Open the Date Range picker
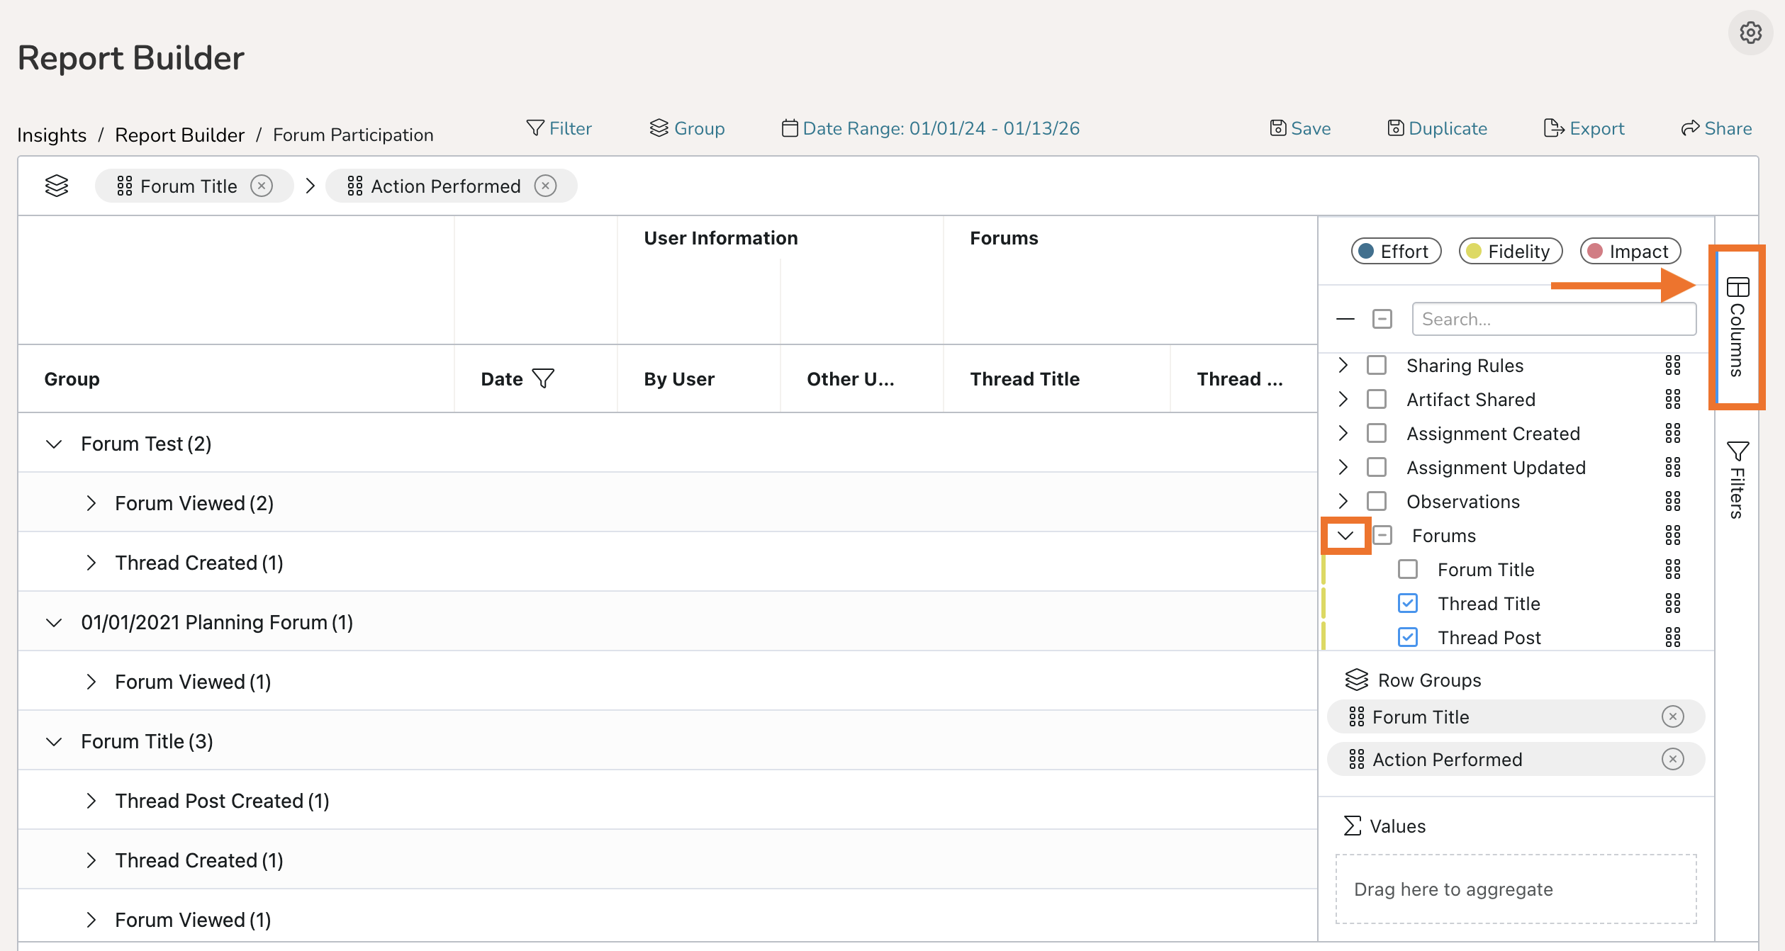Image resolution: width=1785 pixels, height=951 pixels. coord(930,128)
